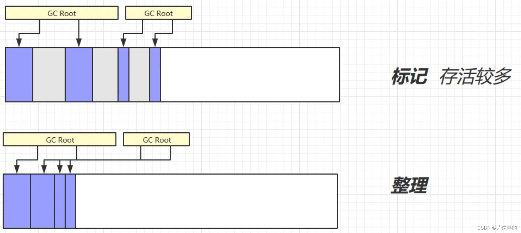Click the second blue block in the lower memory bar

click(x=42, y=201)
